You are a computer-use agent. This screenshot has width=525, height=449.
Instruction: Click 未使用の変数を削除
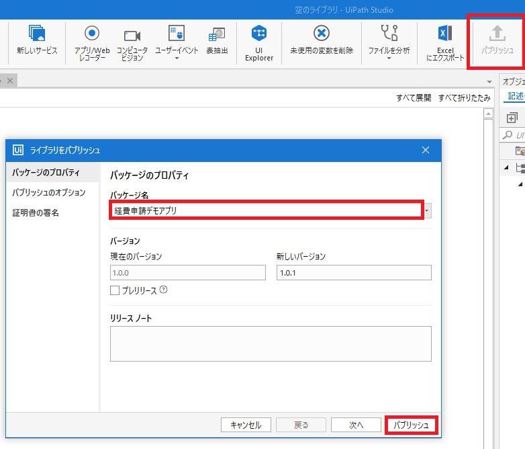(x=322, y=40)
